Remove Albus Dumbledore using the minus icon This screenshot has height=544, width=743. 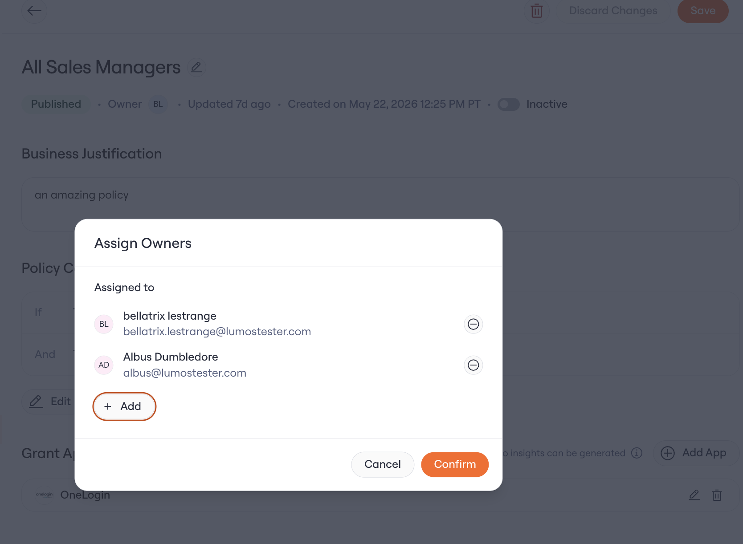point(474,365)
